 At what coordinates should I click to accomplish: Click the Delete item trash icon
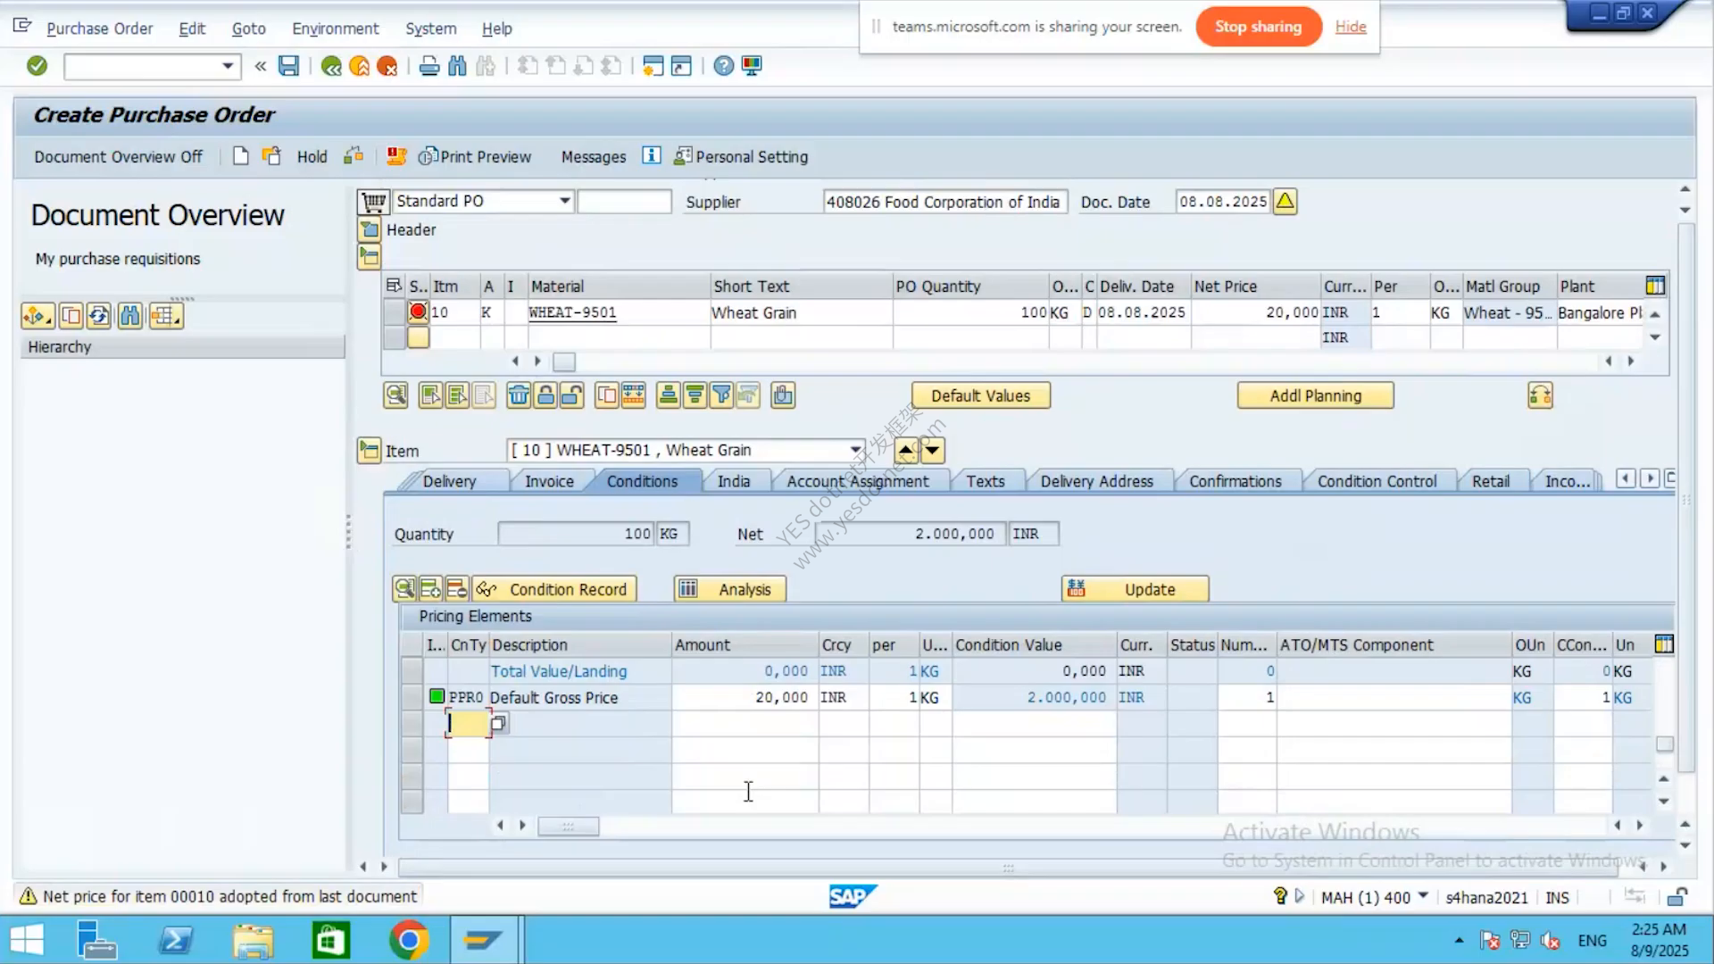[519, 395]
